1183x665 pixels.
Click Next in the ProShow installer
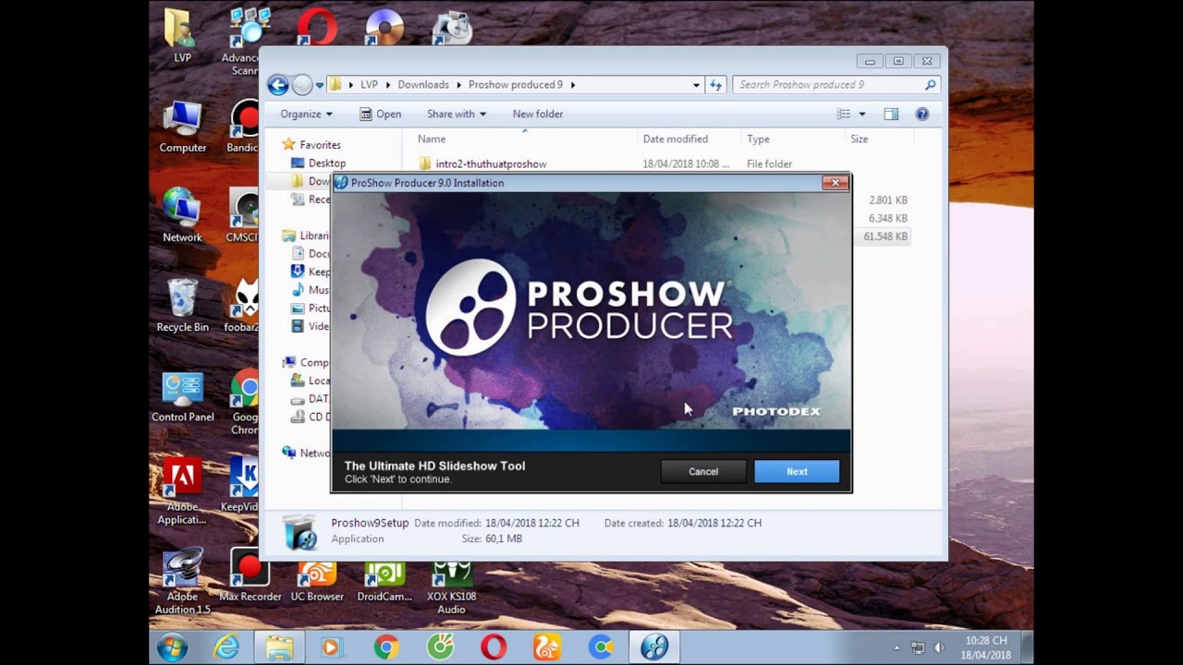pos(797,471)
